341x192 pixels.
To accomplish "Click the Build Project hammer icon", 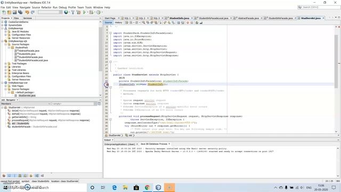I will coord(73,12).
